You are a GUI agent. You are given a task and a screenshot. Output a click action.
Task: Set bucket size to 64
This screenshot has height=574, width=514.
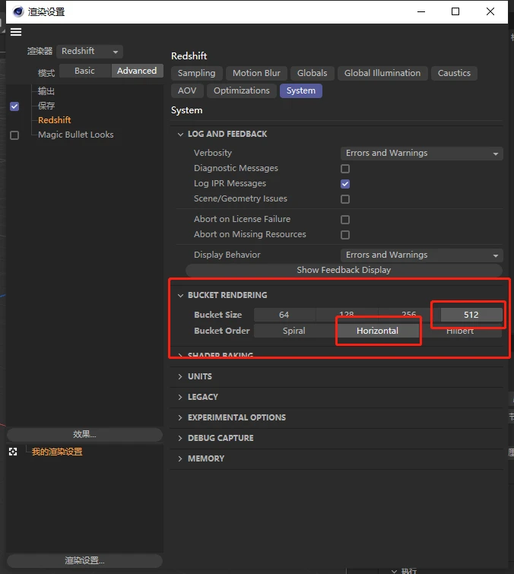pos(284,315)
